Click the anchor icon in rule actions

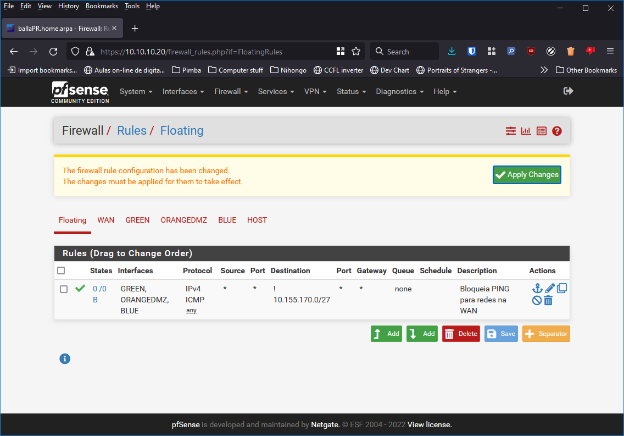coord(537,289)
